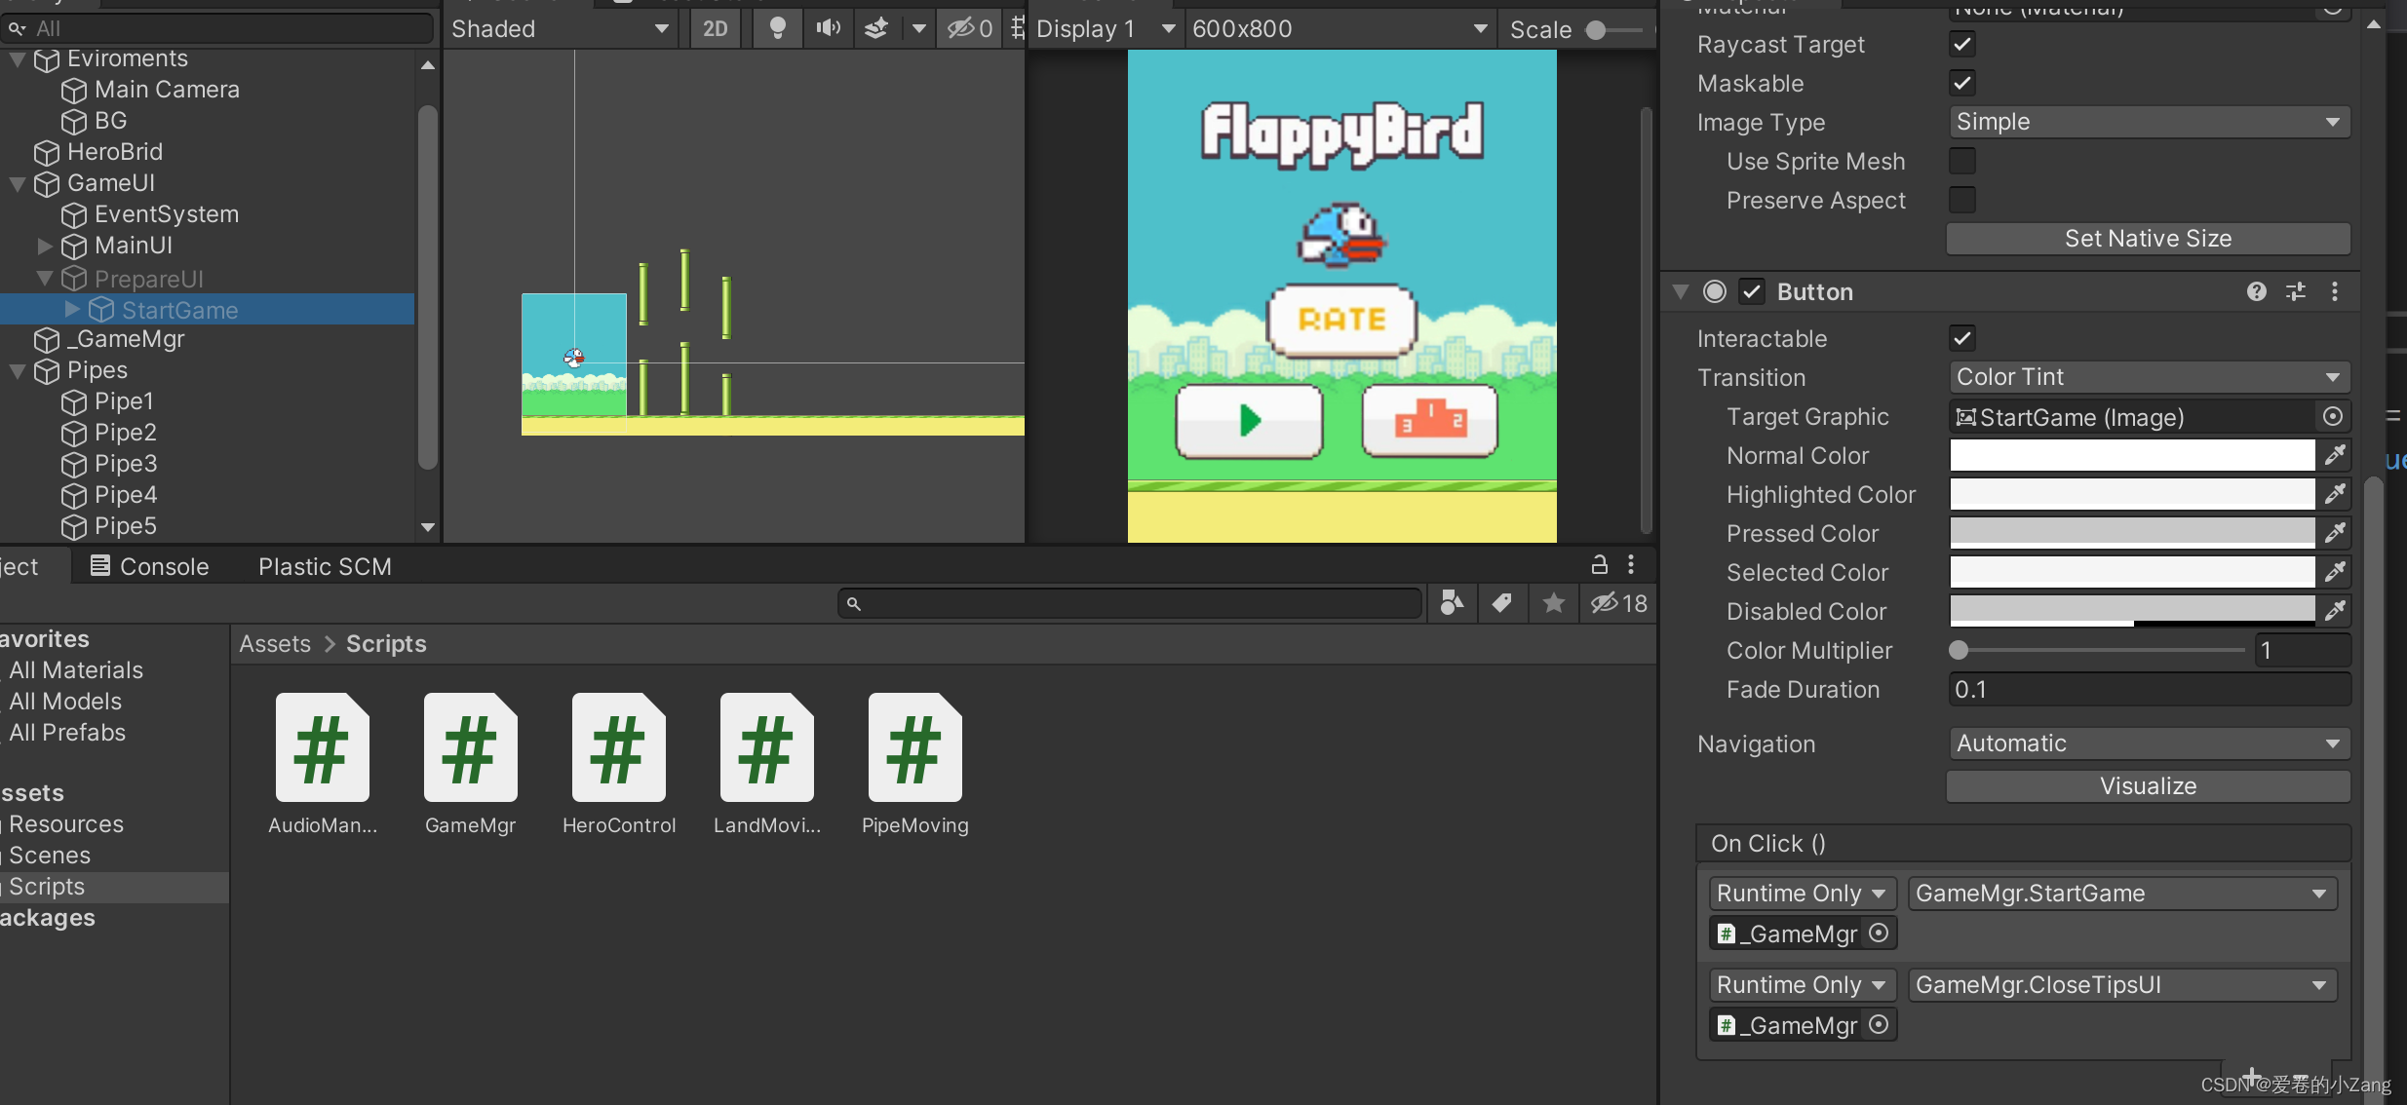Open Resources folder in Project tree
Screen dimensions: 2407x1105
66,824
